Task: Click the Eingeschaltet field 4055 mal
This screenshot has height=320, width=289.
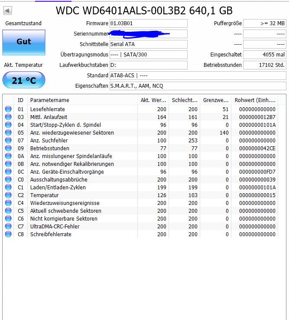Action: [265, 55]
